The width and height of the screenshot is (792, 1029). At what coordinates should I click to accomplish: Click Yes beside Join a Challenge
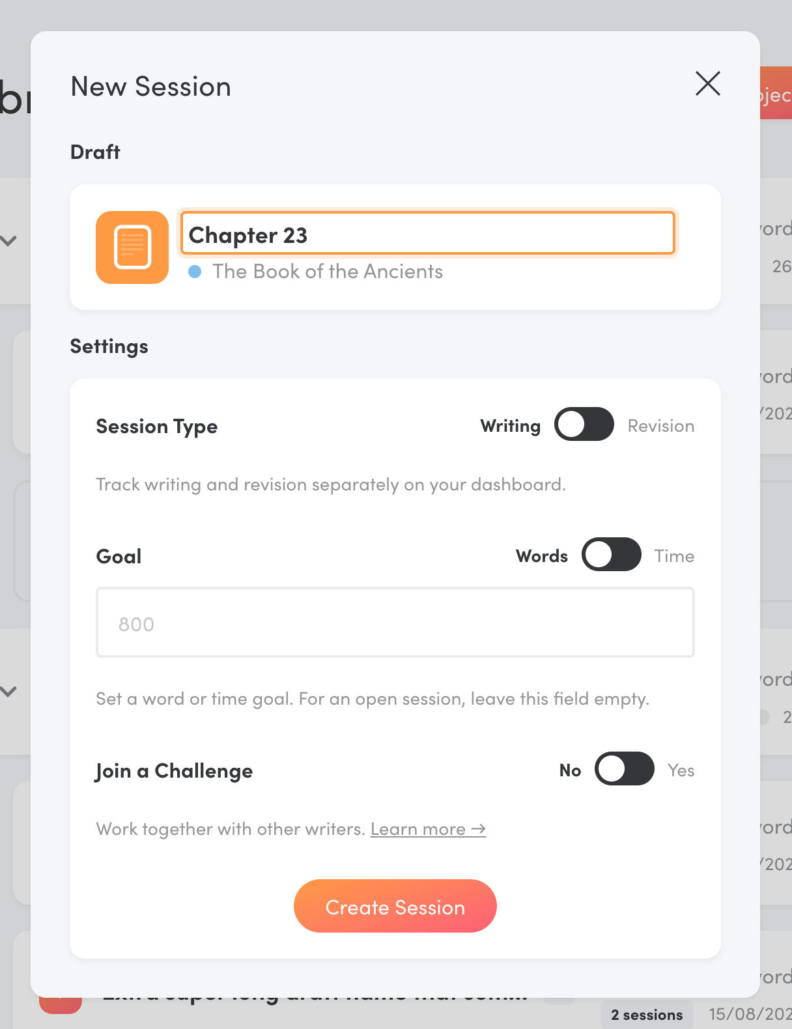point(681,770)
